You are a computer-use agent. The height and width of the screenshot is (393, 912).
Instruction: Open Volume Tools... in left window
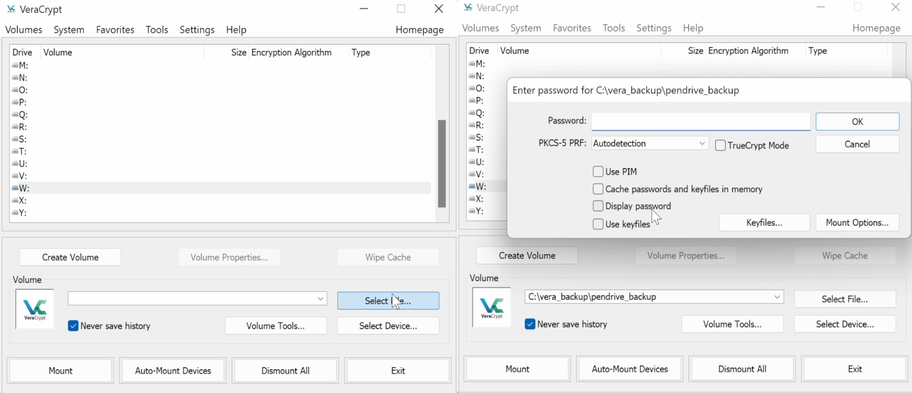275,326
